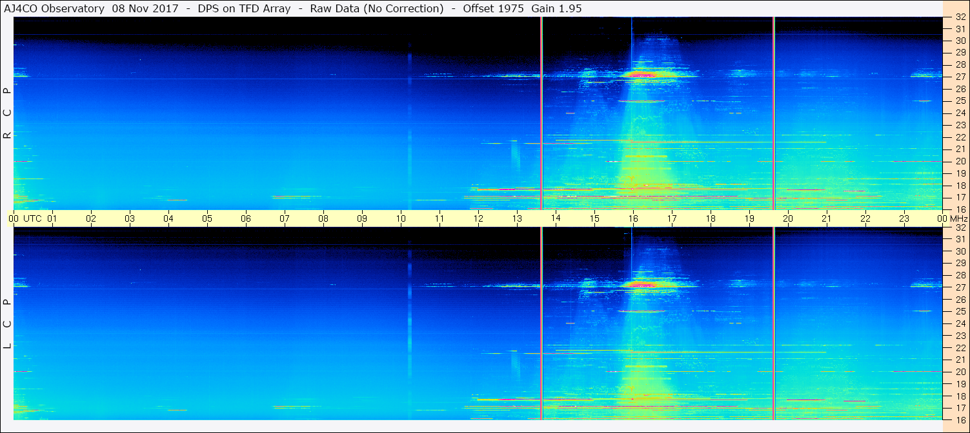The height and width of the screenshot is (433, 970).
Task: Click '32' on the LCP frequency scale
Action: point(960,227)
